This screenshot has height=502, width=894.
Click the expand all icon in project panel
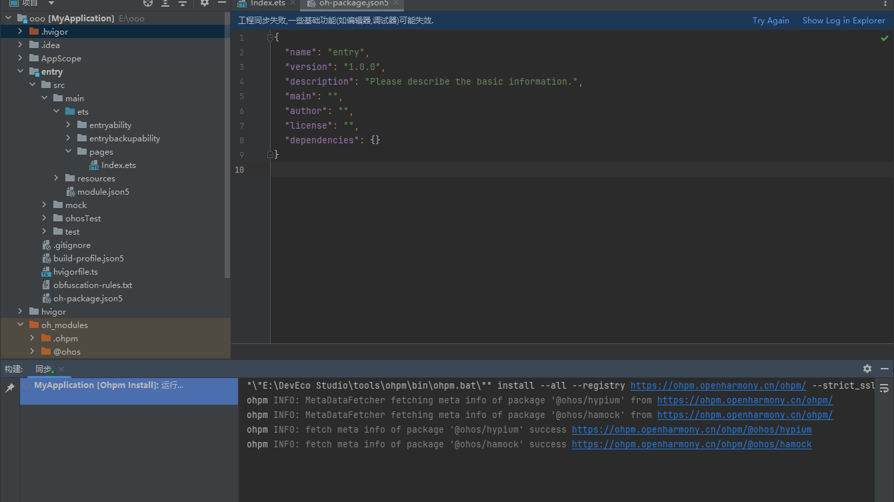[x=165, y=3]
